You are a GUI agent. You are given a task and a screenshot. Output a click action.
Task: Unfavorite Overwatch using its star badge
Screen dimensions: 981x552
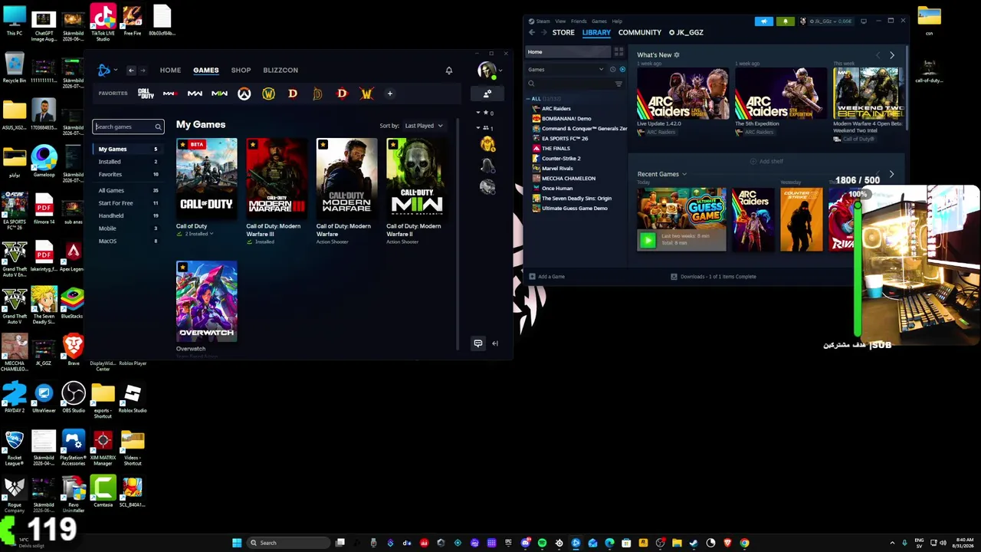pyautogui.click(x=182, y=268)
